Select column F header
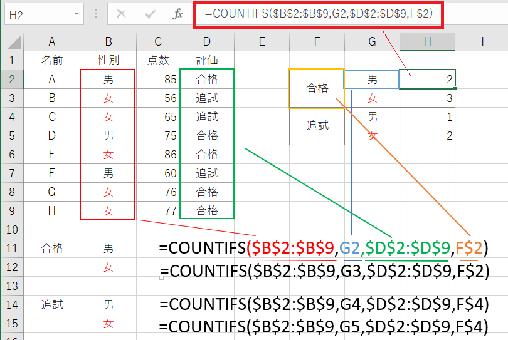The image size is (508, 340). [x=317, y=42]
